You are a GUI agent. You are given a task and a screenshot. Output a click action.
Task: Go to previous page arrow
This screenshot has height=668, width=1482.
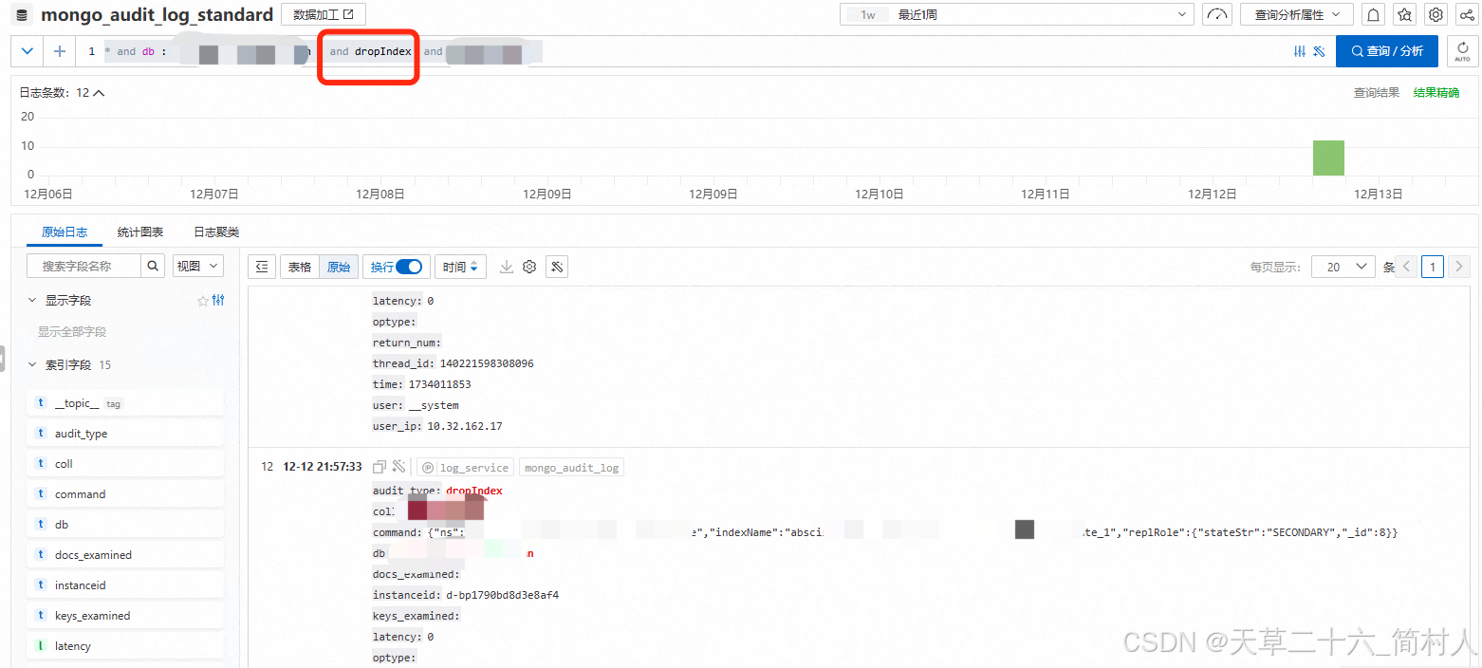click(x=1407, y=267)
